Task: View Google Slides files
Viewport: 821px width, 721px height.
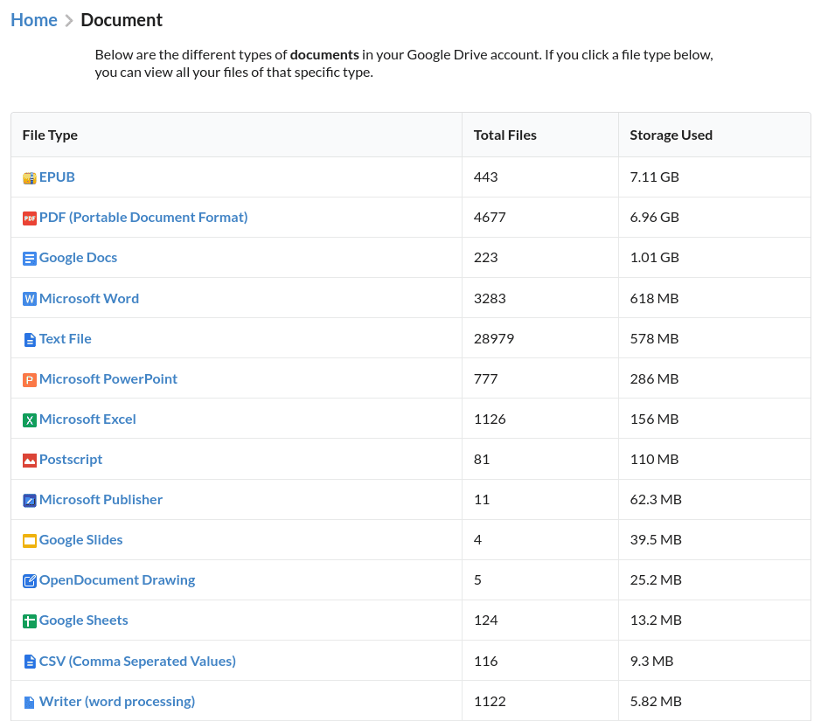Action: pyautogui.click(x=80, y=539)
